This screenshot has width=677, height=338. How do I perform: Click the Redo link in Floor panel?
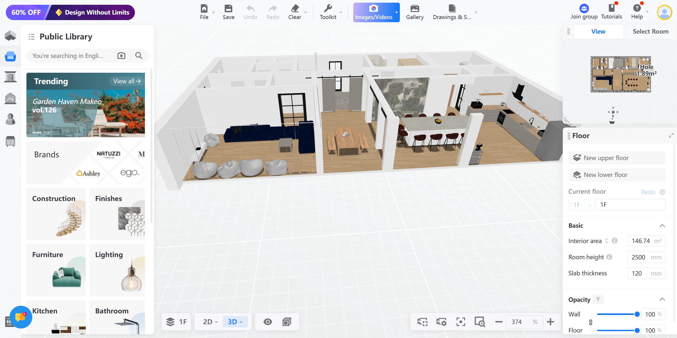[648, 192]
